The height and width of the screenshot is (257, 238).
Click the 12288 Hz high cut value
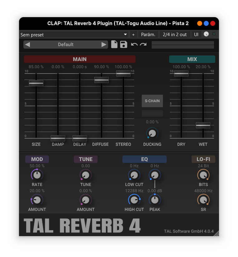134,191
